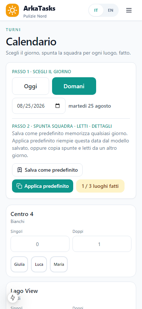Click the Centro 4 card title

(x=22, y=214)
